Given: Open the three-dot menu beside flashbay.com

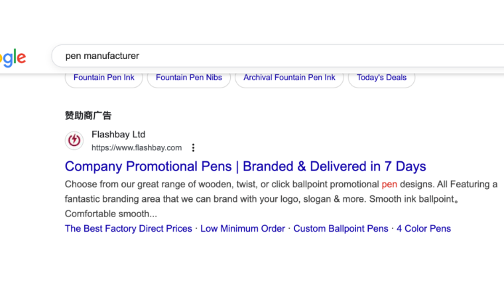Looking at the screenshot, I should point(193,148).
